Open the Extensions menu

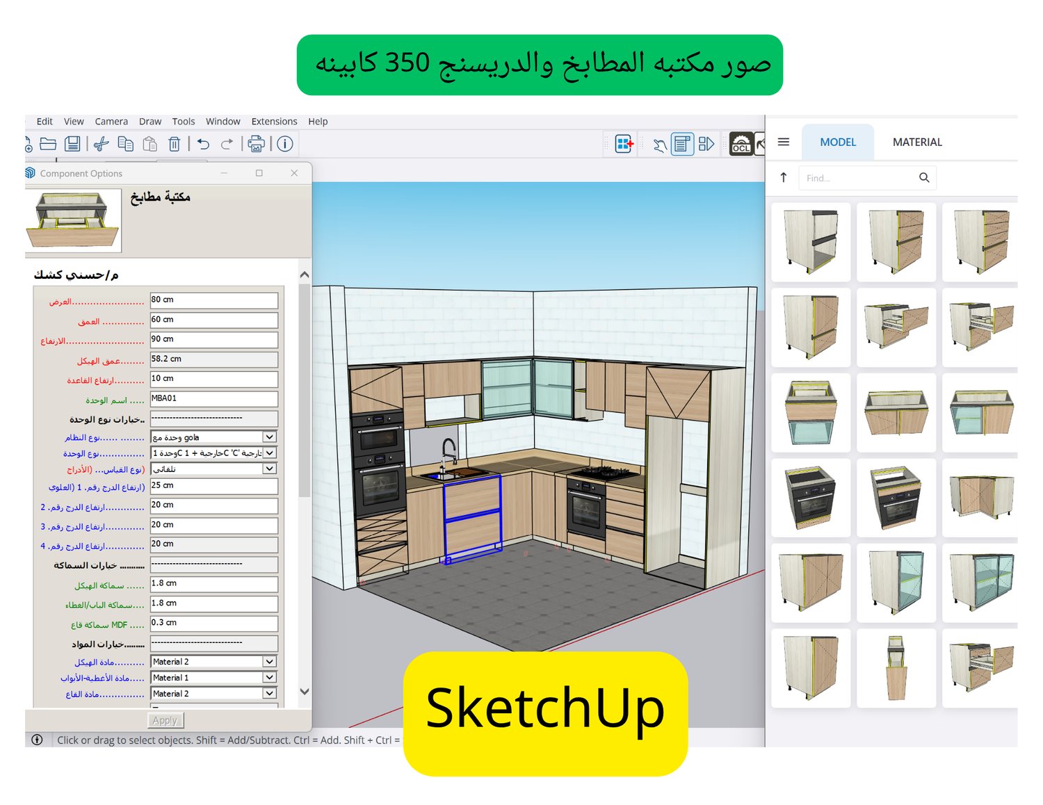click(x=274, y=121)
